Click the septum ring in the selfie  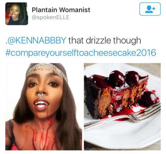click(41, 95)
